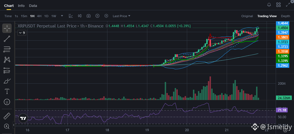Click the volume value label 24.326M
This screenshot has width=294, height=134.
tap(283, 98)
